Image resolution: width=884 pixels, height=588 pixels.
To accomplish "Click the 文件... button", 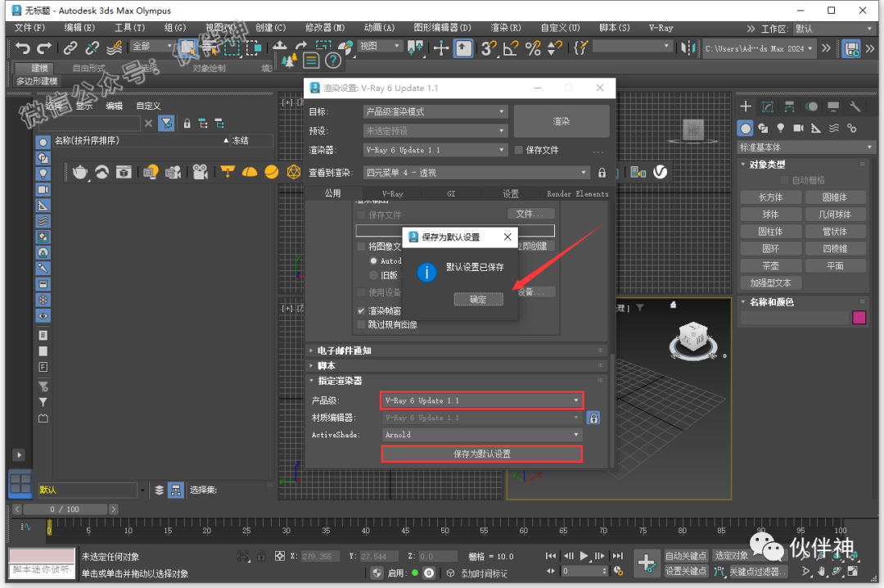I will point(530,214).
